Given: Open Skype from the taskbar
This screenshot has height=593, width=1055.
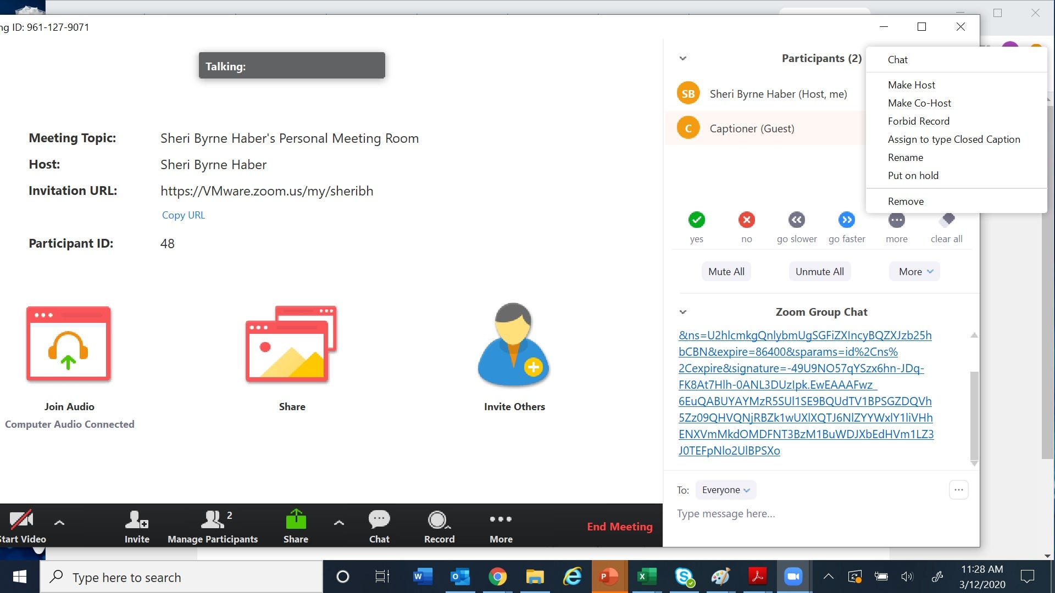Looking at the screenshot, I should 684,577.
